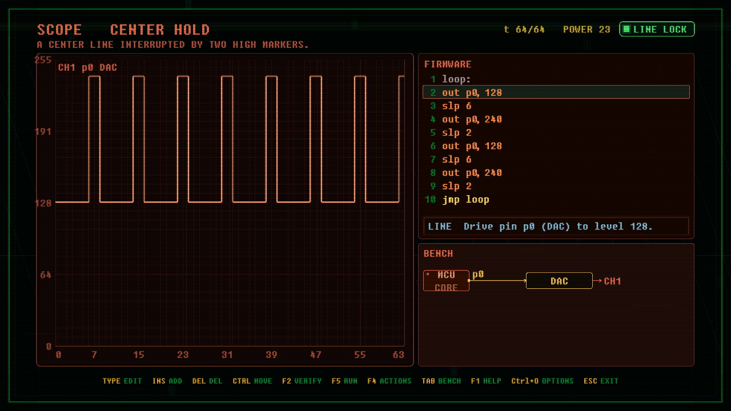
Task: Select firmware line 2 'out p0, 128'
Action: [x=556, y=92]
